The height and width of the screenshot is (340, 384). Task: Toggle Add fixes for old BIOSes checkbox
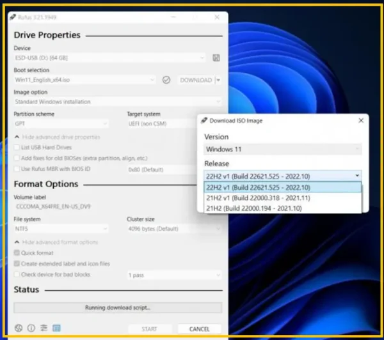tap(17, 158)
